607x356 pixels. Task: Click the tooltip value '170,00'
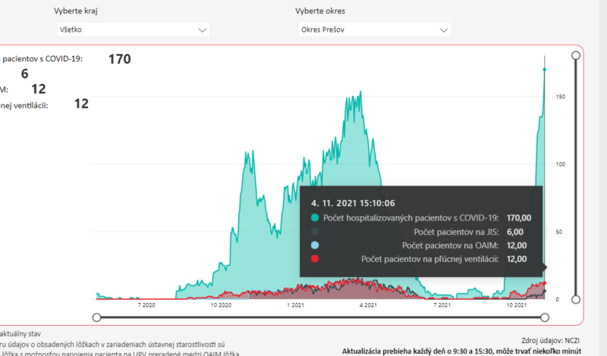click(519, 218)
